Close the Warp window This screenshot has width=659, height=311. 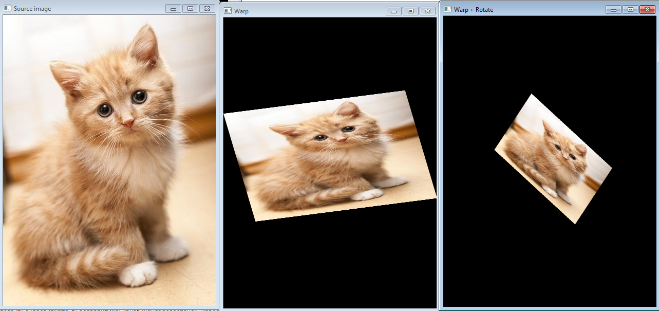pos(427,11)
